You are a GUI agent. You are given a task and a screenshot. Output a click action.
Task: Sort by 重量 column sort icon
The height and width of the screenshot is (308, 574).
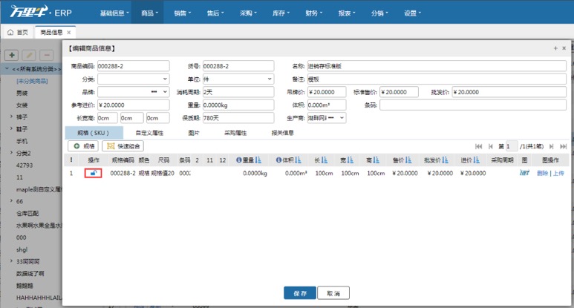click(258, 160)
